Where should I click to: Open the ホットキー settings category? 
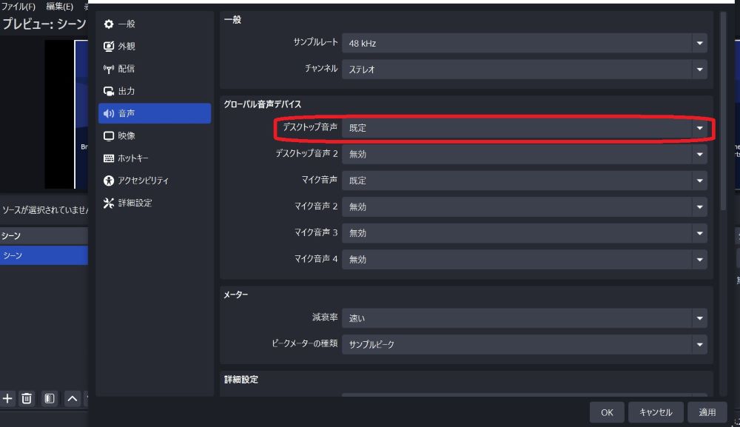[155, 158]
